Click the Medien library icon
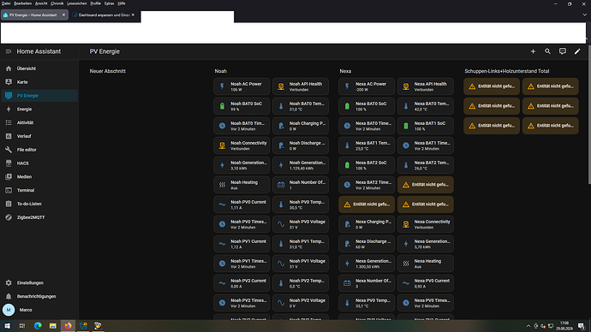 (x=9, y=177)
